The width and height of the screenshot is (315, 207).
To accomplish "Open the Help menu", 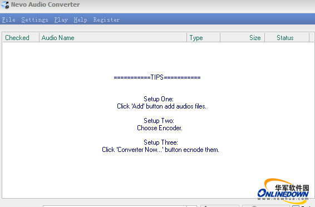I will [x=80, y=19].
